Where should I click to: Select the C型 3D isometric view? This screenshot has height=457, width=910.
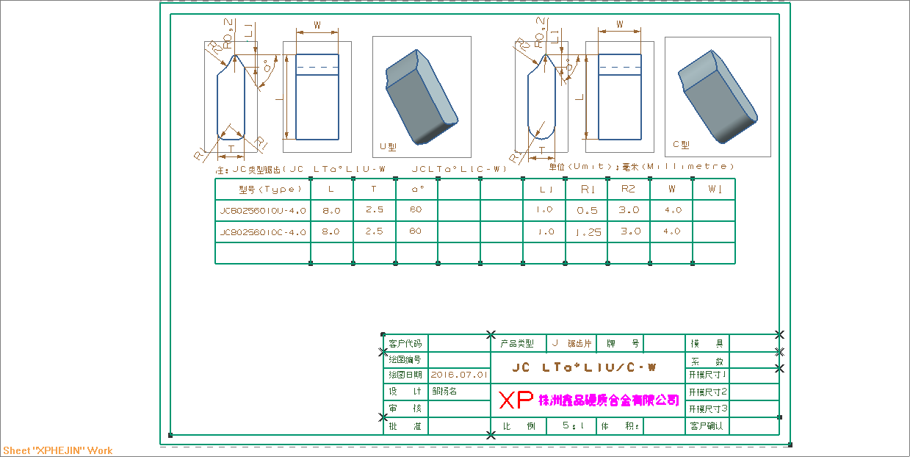(x=718, y=97)
